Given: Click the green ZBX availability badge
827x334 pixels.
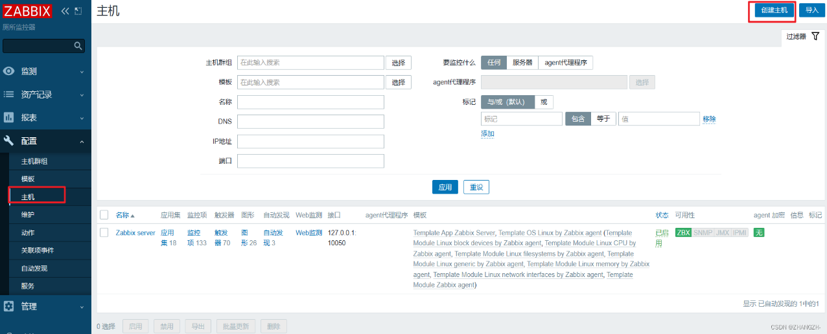Looking at the screenshot, I should 683,232.
